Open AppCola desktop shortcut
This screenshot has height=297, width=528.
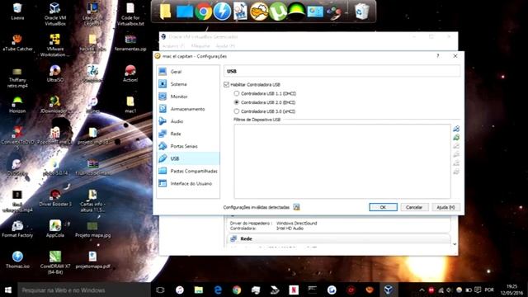click(55, 229)
